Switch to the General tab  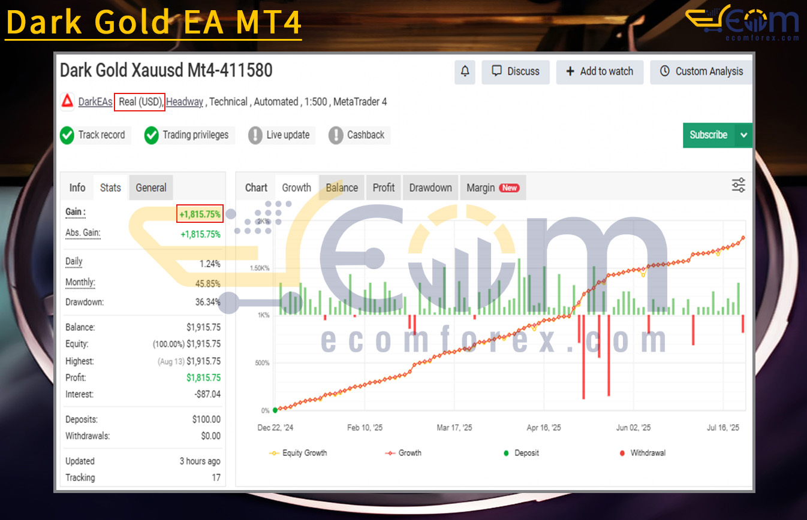[151, 188]
